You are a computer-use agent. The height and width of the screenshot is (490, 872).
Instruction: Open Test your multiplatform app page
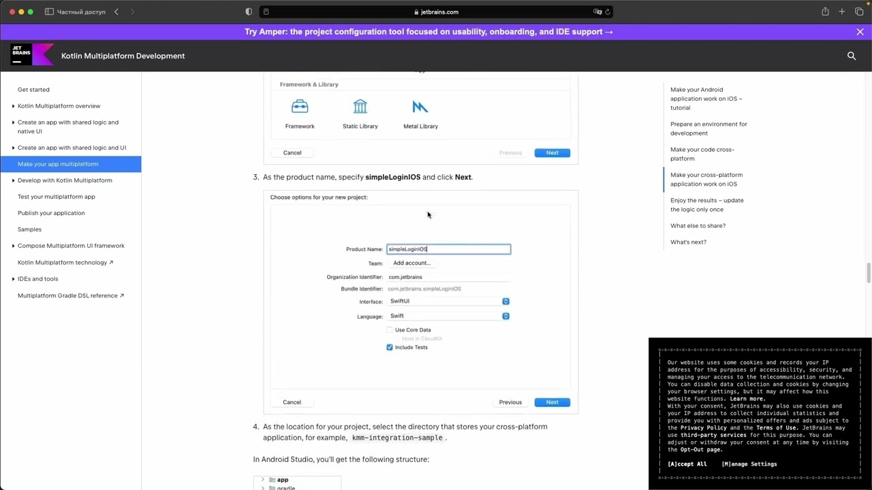point(57,197)
